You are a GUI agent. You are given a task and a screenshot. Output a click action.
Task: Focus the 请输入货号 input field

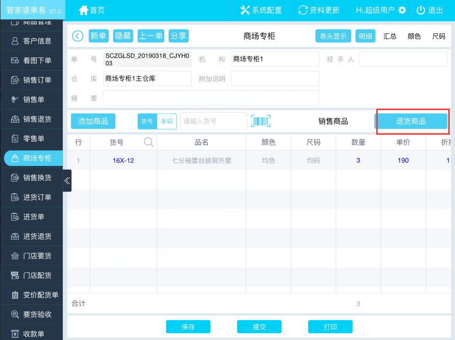[213, 121]
